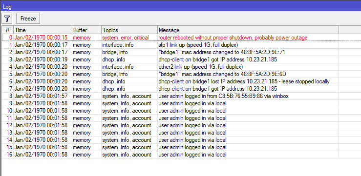Click 'interface, info' topics in row 1
The height and width of the screenshot is (176, 361).
(118, 45)
